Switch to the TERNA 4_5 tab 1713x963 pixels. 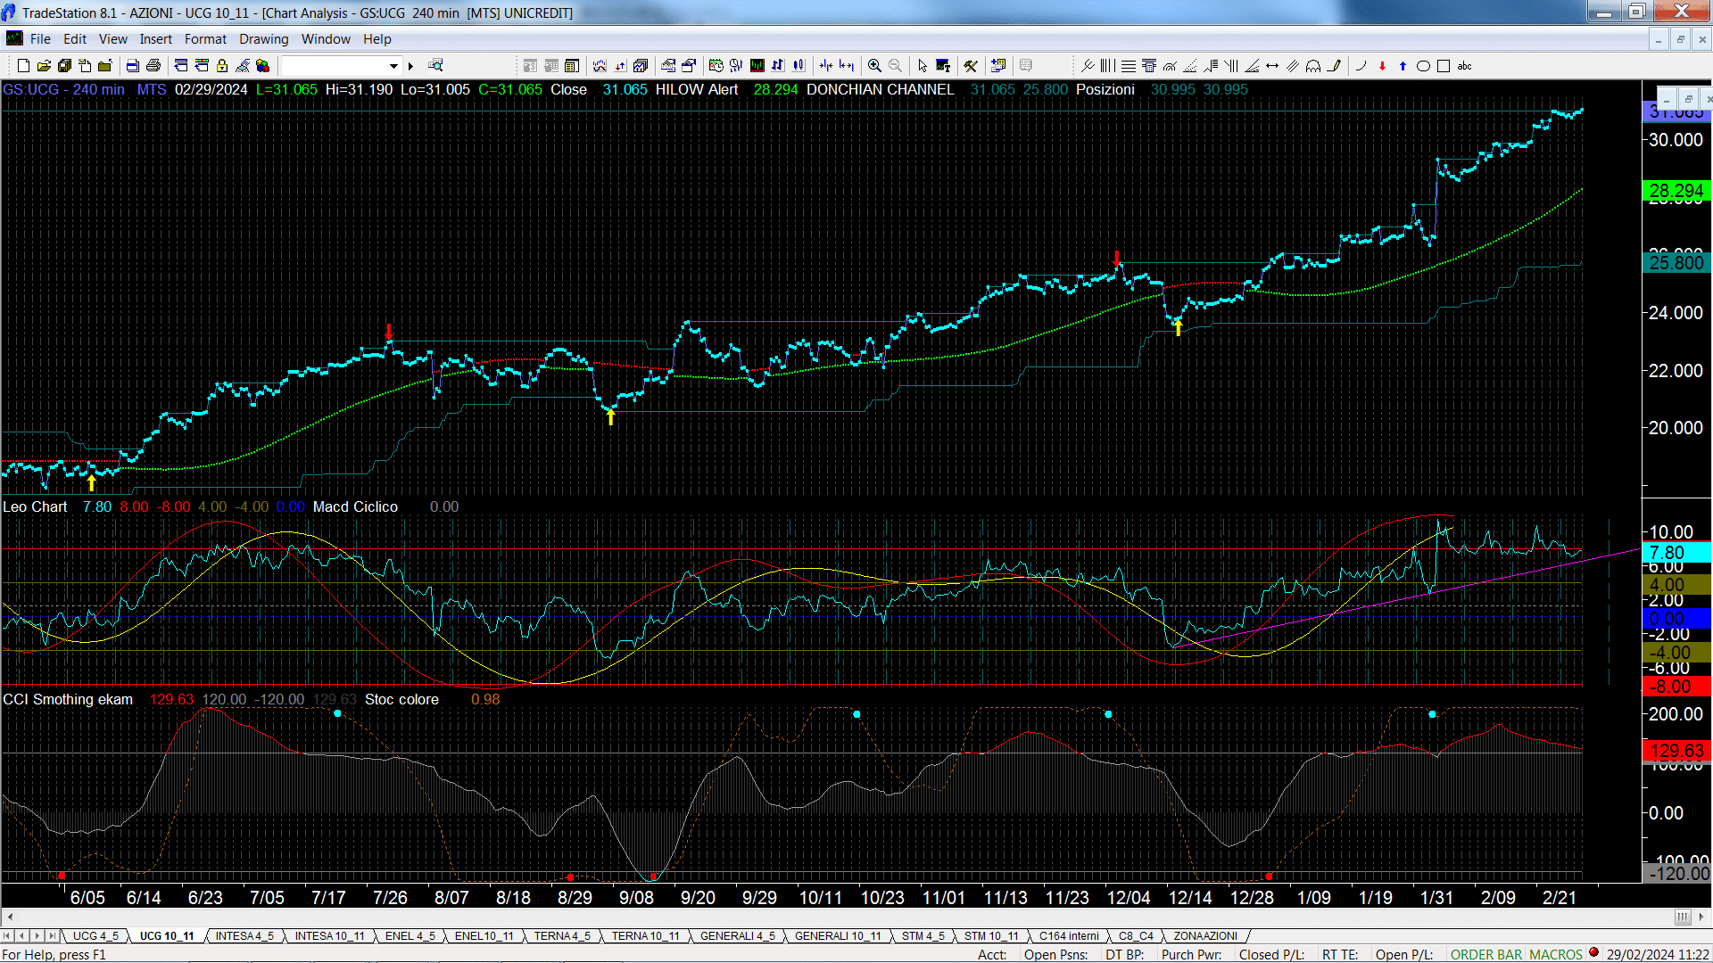[561, 936]
